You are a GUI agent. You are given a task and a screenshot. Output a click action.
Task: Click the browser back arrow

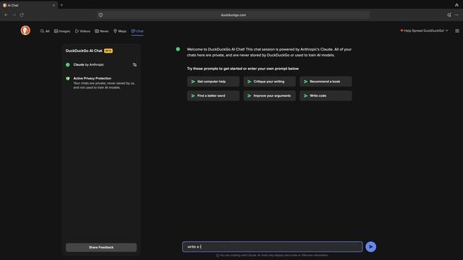coord(7,14)
